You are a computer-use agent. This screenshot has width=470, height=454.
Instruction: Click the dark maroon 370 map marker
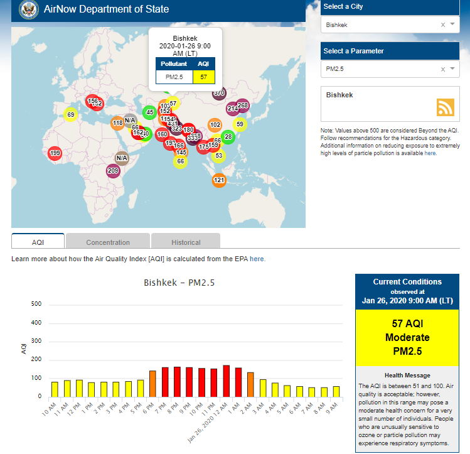coord(219,94)
